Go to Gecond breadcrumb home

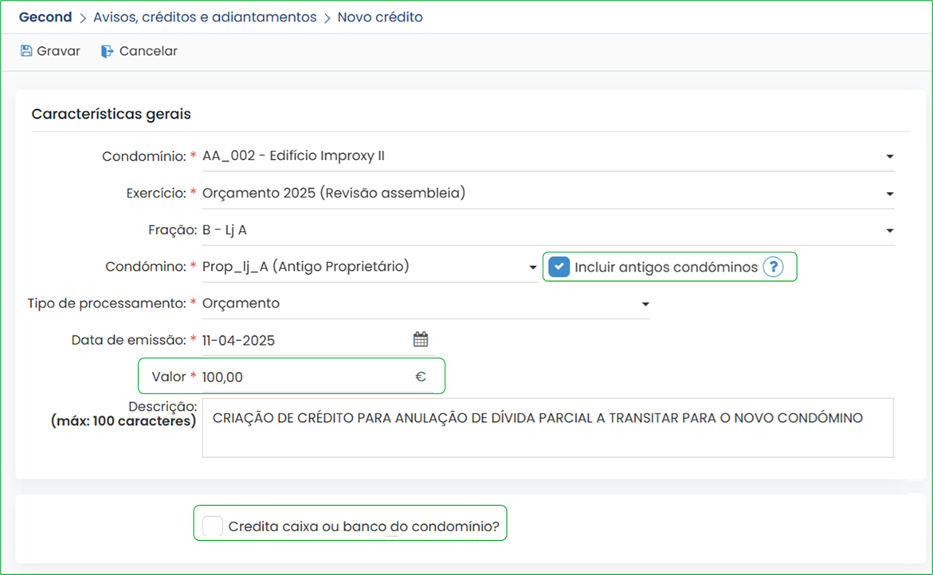(x=45, y=18)
